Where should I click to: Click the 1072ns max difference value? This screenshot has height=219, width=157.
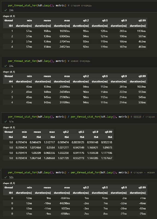point(66,209)
